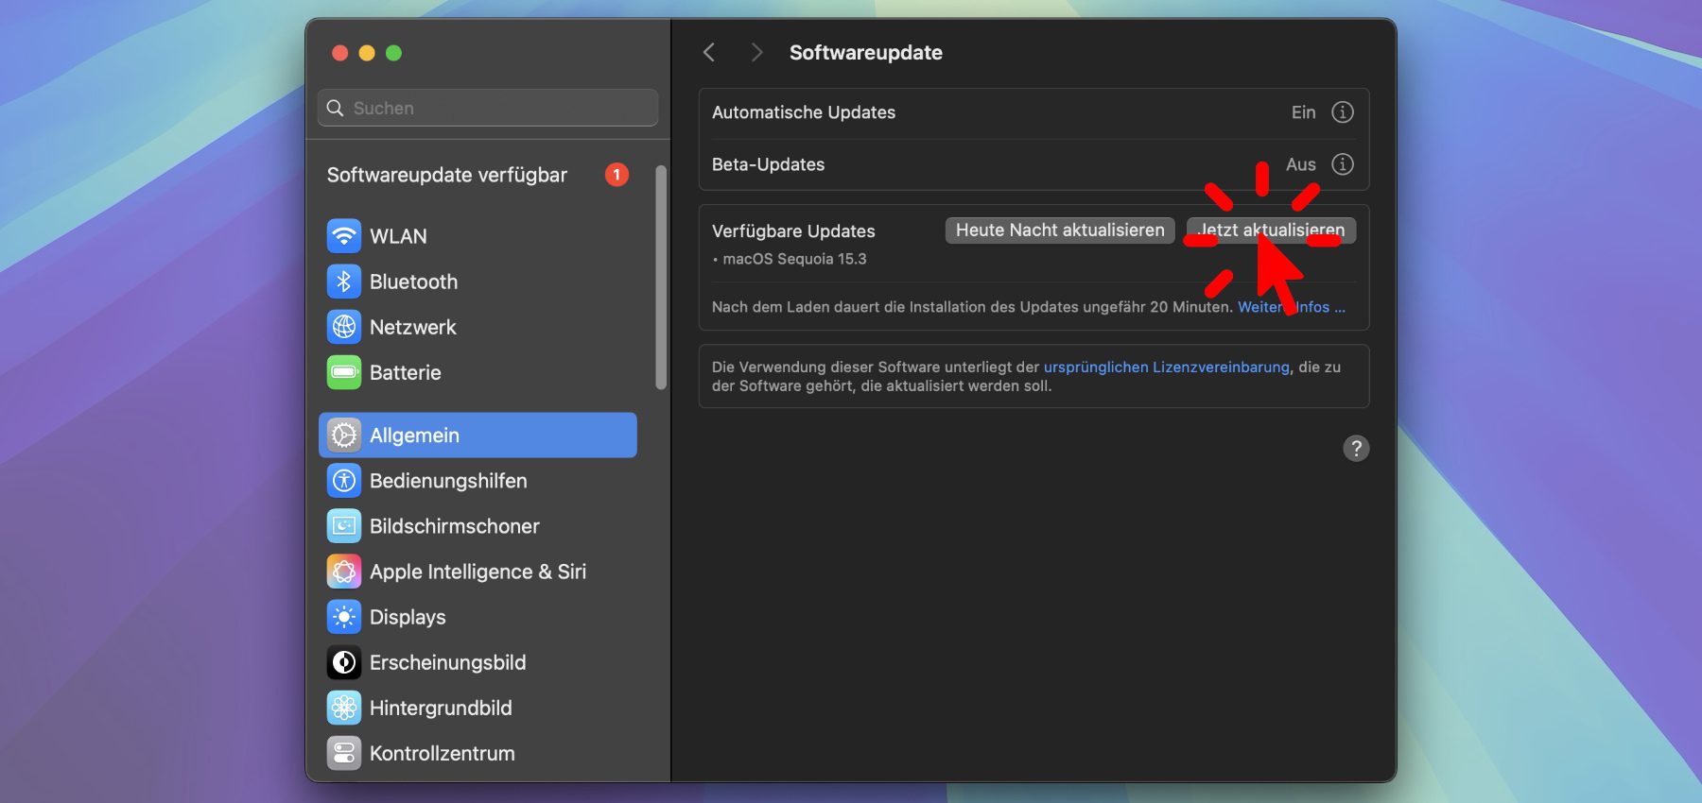
Task: Click the sidebar vertical scrollbar
Action: [x=661, y=278]
